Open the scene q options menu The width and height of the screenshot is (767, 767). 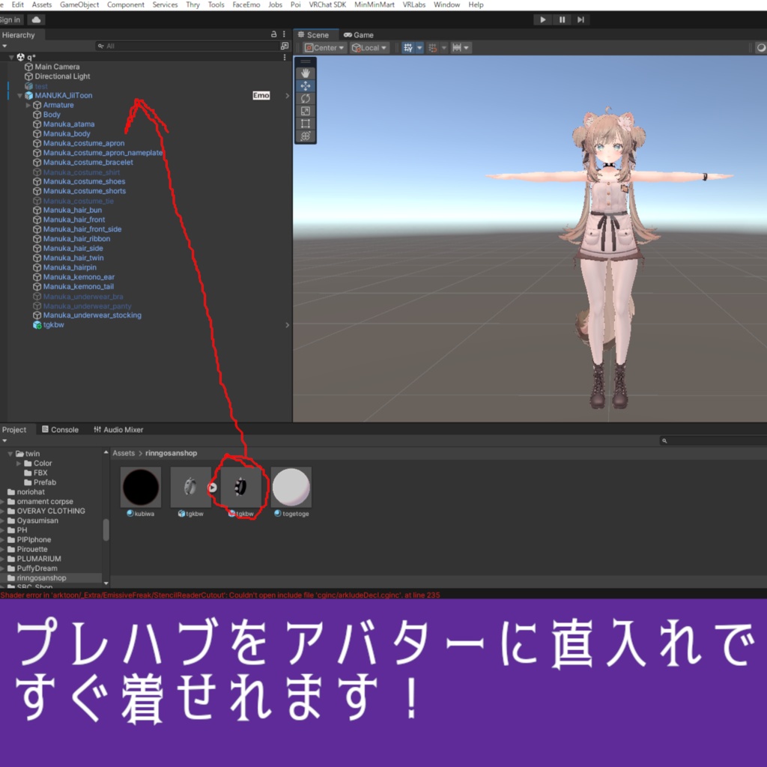point(284,57)
